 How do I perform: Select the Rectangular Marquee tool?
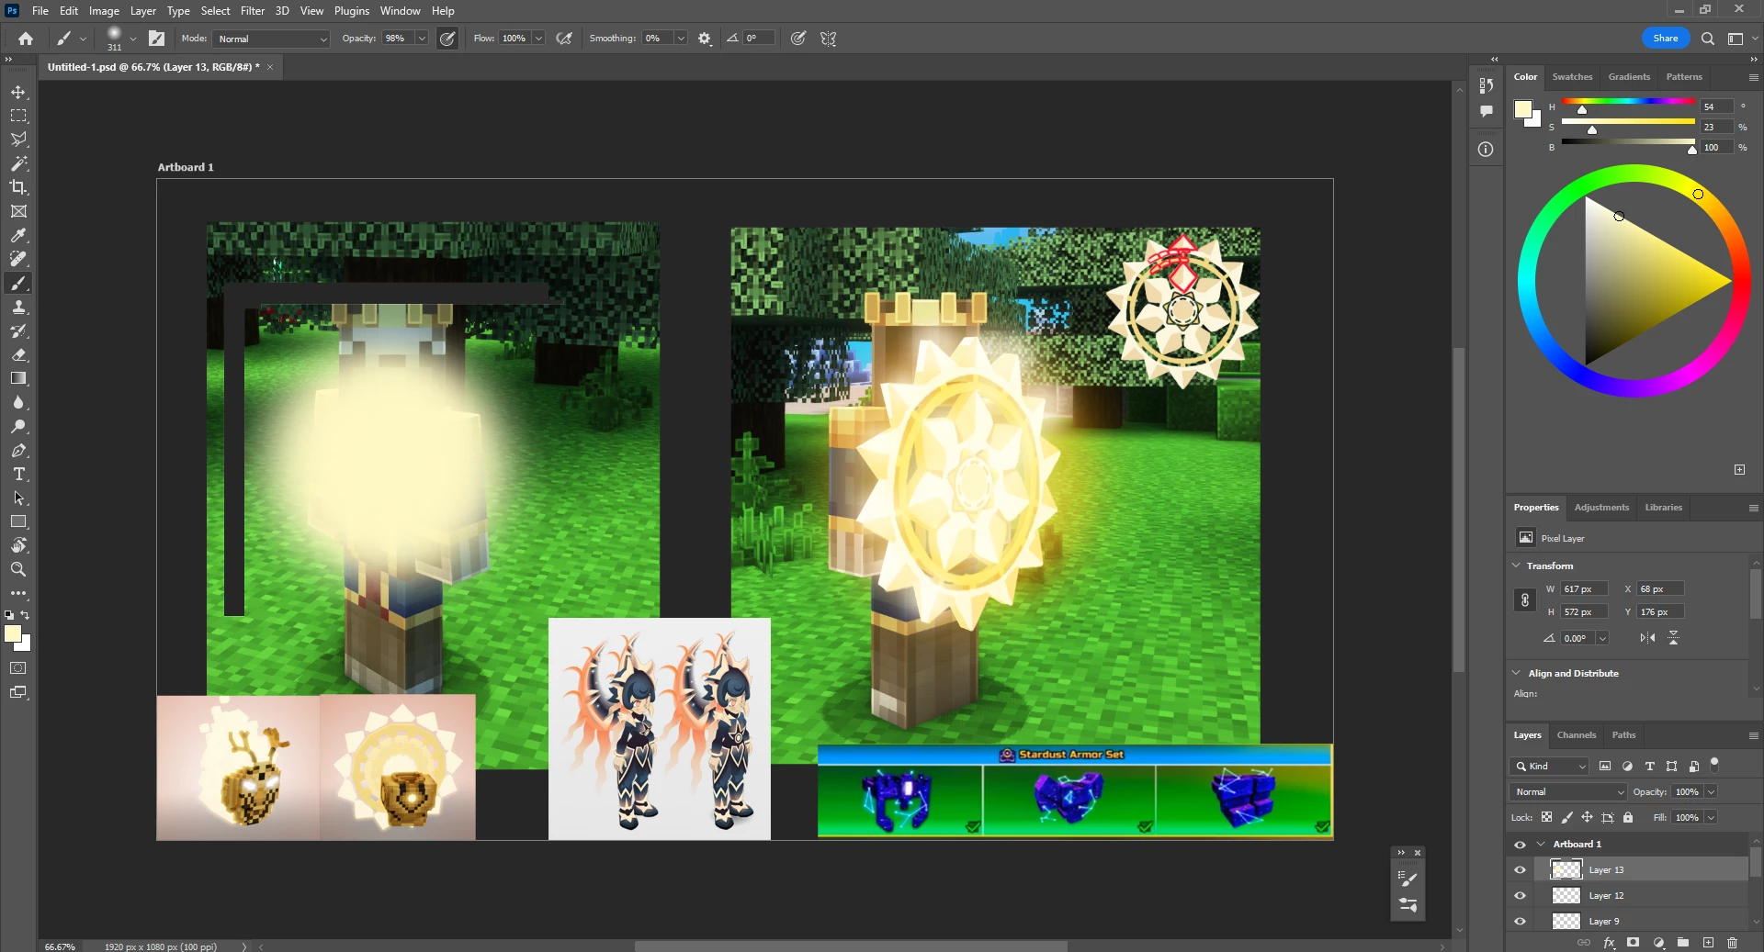18,116
